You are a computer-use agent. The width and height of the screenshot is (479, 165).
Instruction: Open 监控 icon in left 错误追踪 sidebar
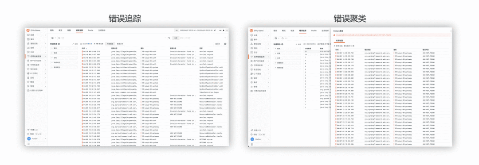point(28,77)
